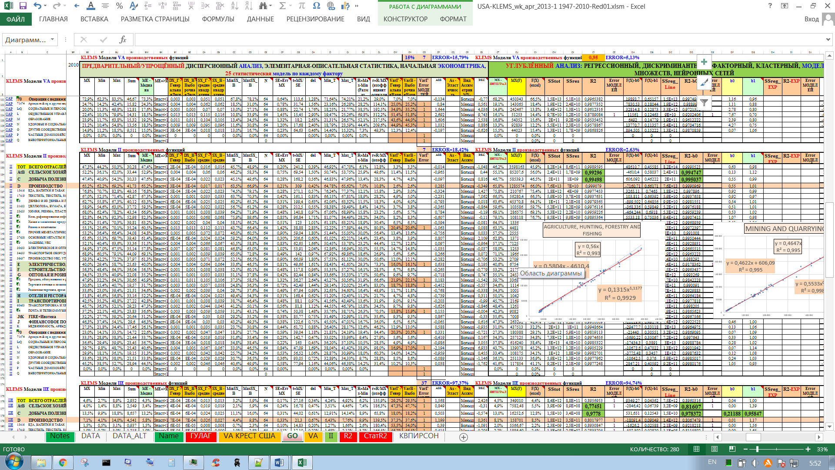Screen dimensions: 835x470
Task: Click the AutoSum sigma icon
Action: tap(282, 6)
